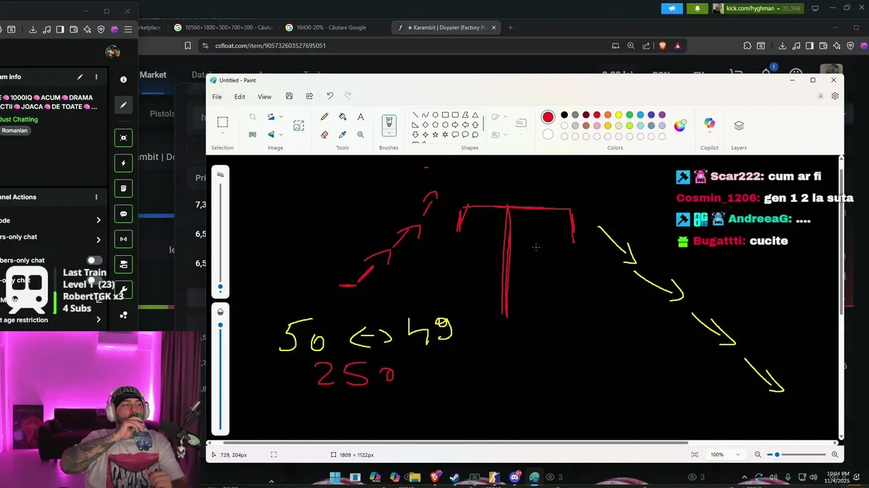Image resolution: width=869 pixels, height=488 pixels.
Task: Click the green bell notification button
Action: tap(697, 8)
